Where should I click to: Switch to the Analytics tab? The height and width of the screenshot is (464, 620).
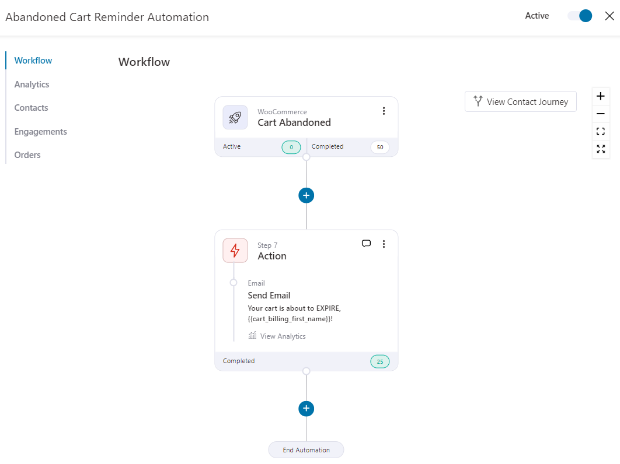pyautogui.click(x=32, y=84)
